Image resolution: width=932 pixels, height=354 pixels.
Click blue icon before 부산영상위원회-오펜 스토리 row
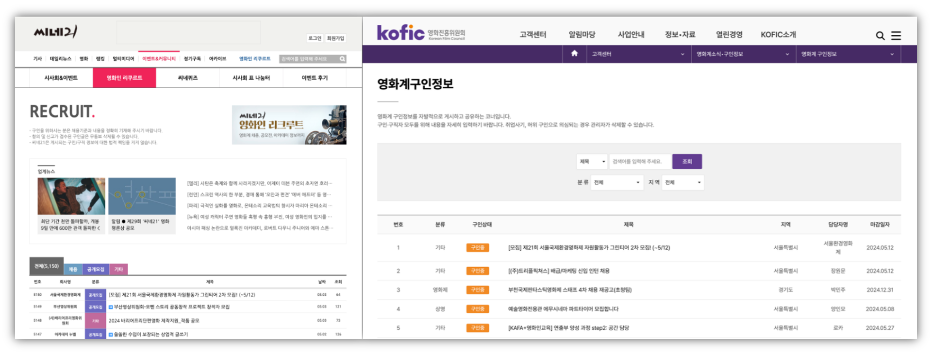coord(111,307)
